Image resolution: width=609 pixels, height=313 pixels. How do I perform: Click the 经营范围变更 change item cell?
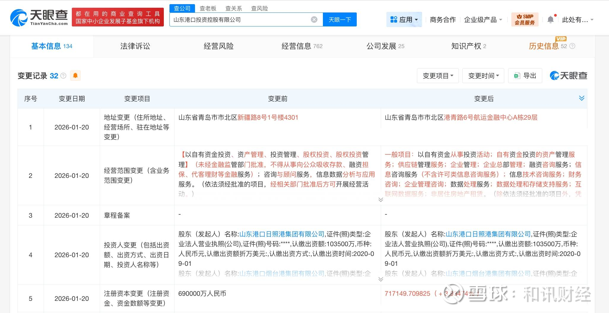tap(137, 175)
